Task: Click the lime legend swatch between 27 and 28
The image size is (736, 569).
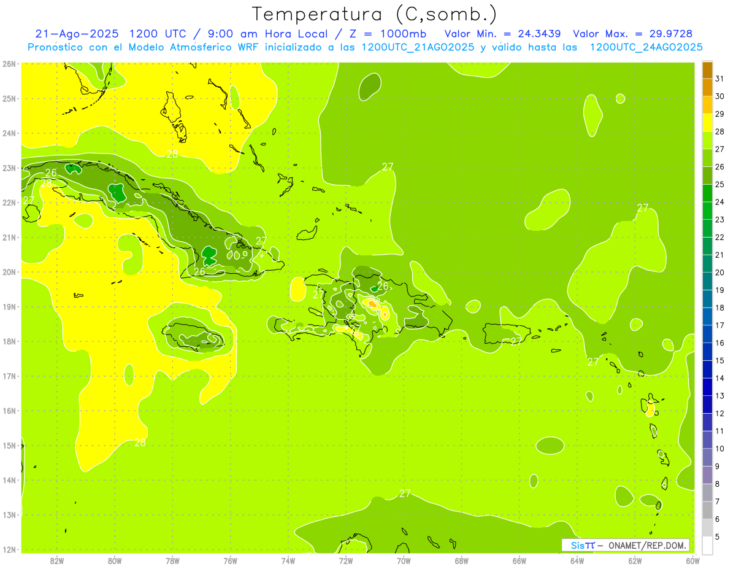Action: pyautogui.click(x=707, y=141)
